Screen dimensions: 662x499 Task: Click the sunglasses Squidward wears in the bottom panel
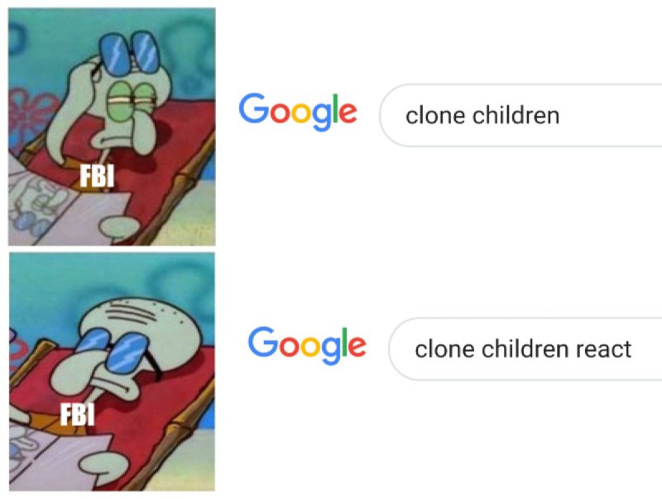point(112,350)
